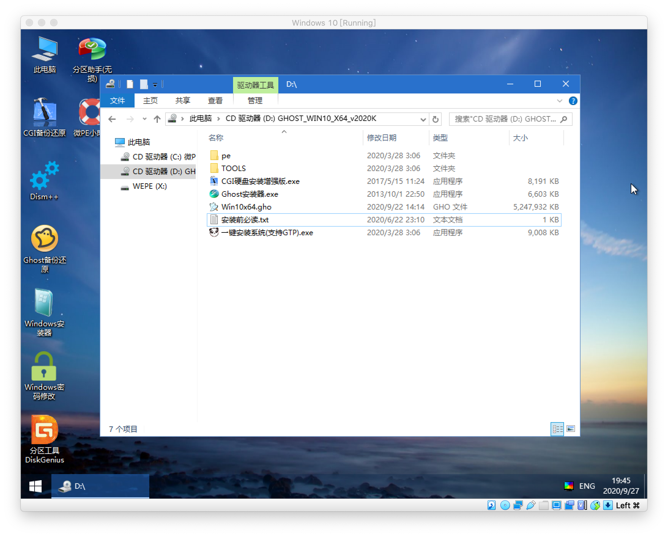Open the 文件 menu tab
Viewport: 668px width, 537px height.
click(x=117, y=100)
